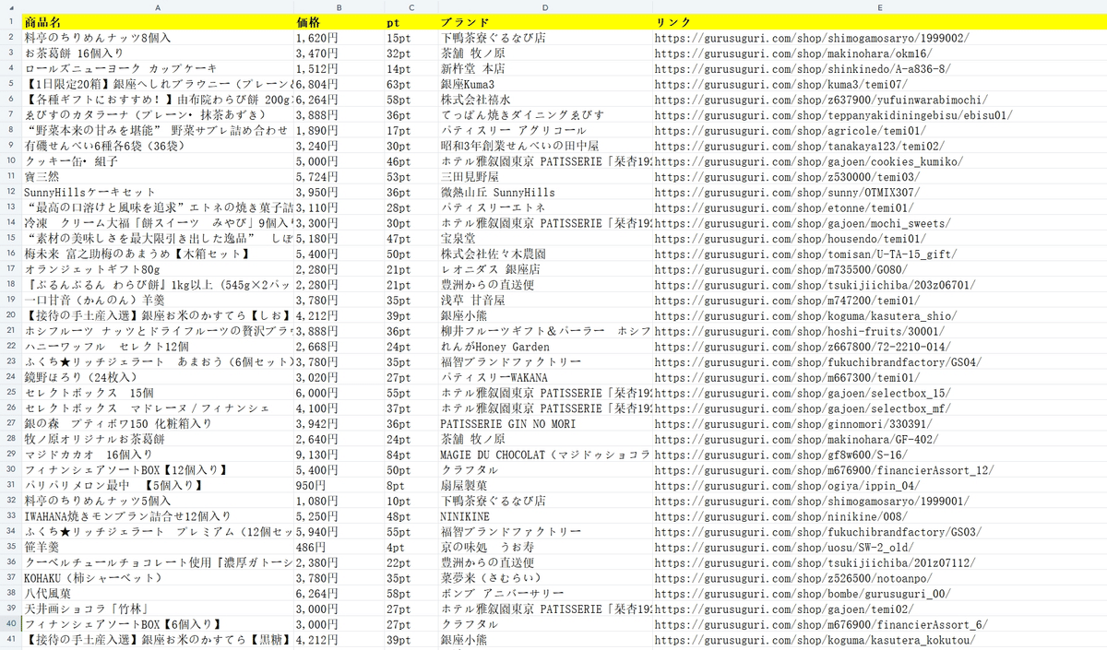Select the brand レオニダス 銀座店
Viewport: 1107px width, 650px height.
click(x=545, y=268)
